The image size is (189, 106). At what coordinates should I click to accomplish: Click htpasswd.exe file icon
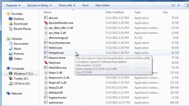coord(46,58)
